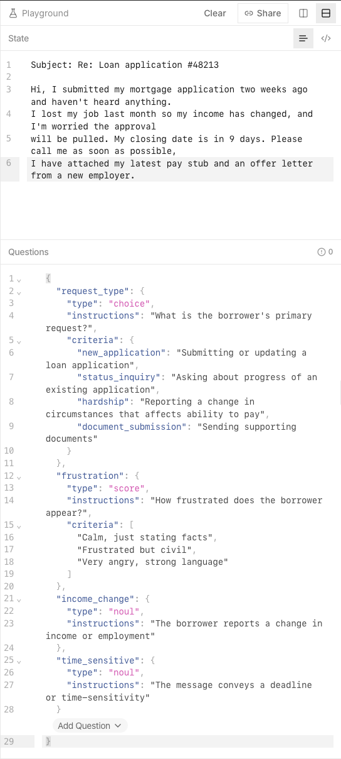The image size is (341, 759).
Task: Click the Clear button
Action: (215, 13)
